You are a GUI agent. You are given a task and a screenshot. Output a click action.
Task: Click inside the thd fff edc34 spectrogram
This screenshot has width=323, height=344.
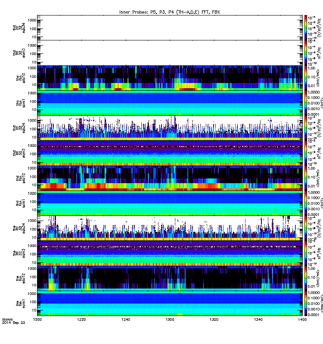(170, 128)
